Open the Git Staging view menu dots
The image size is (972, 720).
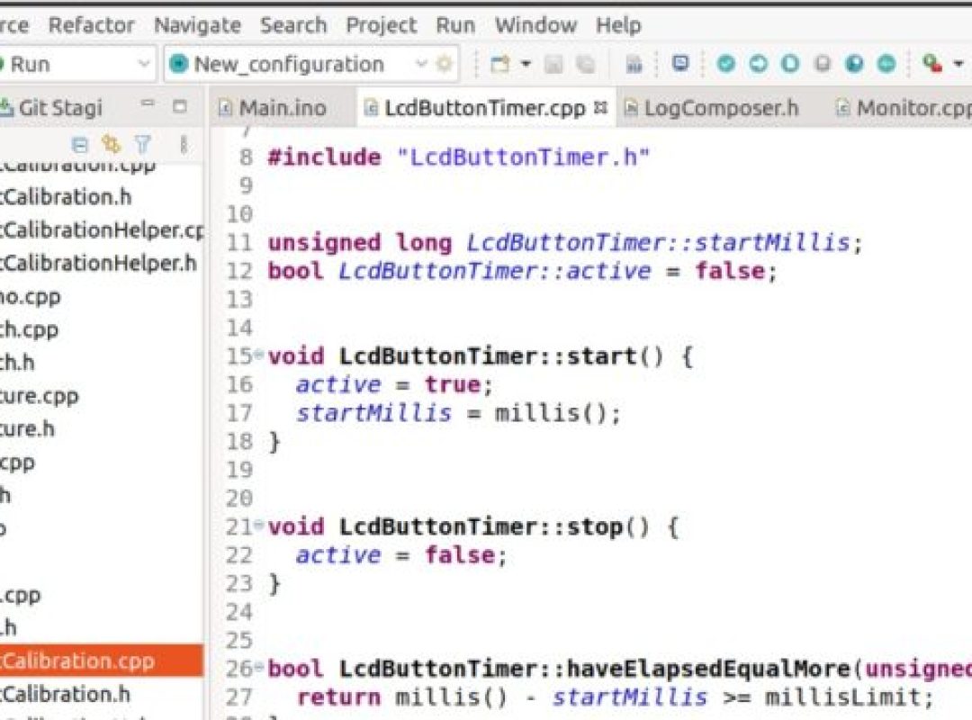click(x=184, y=145)
